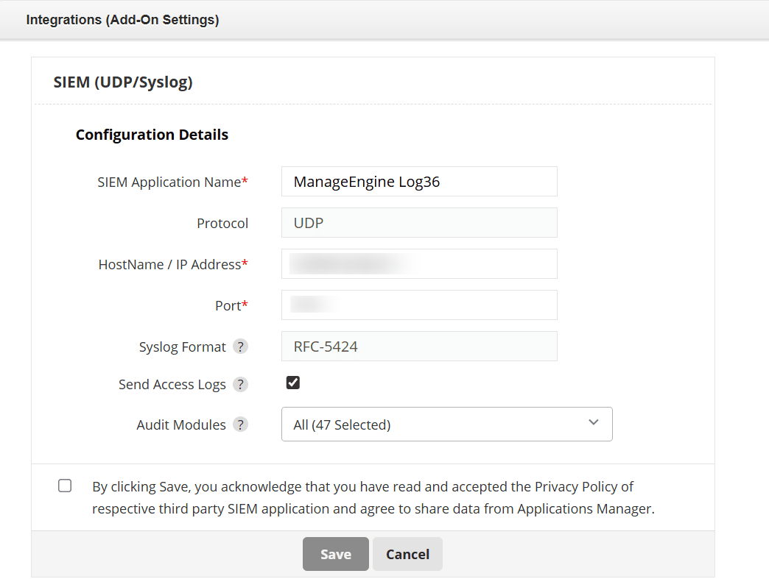This screenshot has height=579, width=769.
Task: Click inside the Port field
Action: click(x=418, y=305)
